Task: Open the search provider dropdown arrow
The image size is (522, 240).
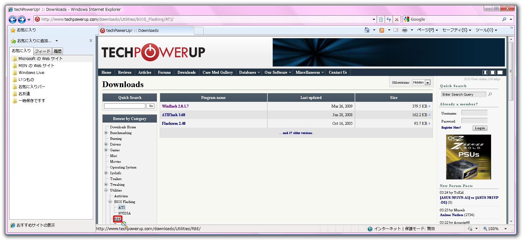Action: click(511, 19)
